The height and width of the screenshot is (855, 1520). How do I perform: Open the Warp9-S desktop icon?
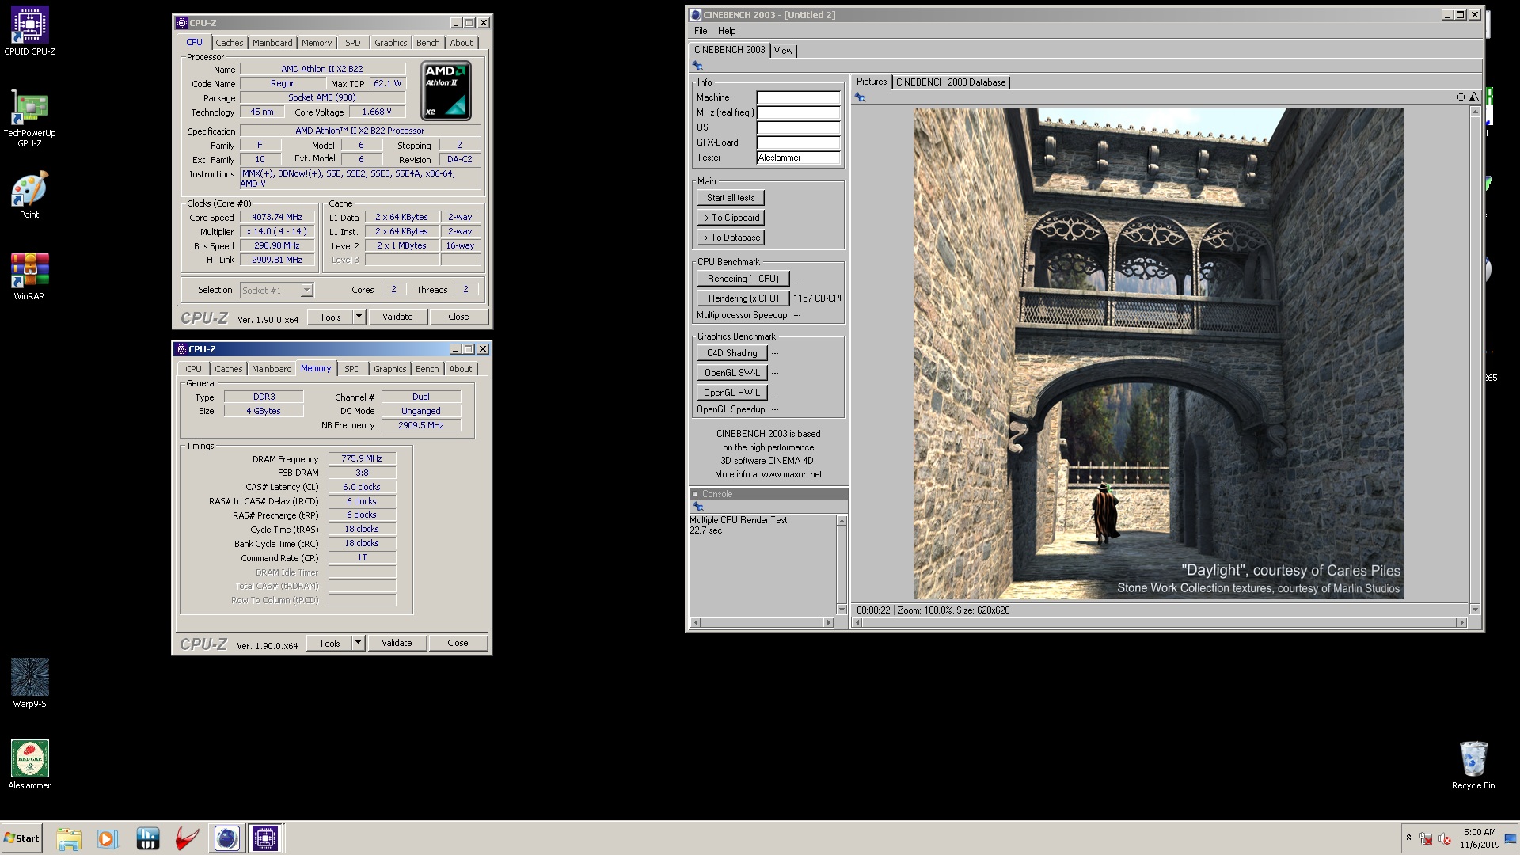pos(29,683)
